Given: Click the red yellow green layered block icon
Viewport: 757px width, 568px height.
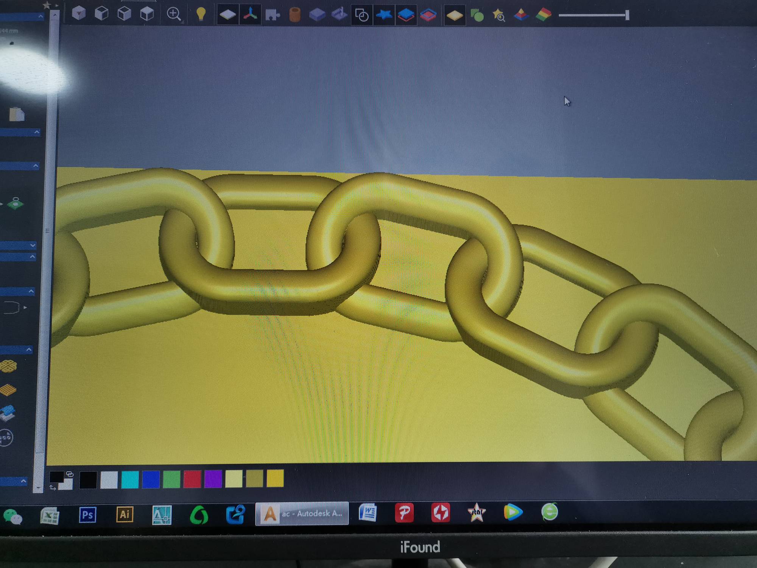Looking at the screenshot, I should point(544,15).
